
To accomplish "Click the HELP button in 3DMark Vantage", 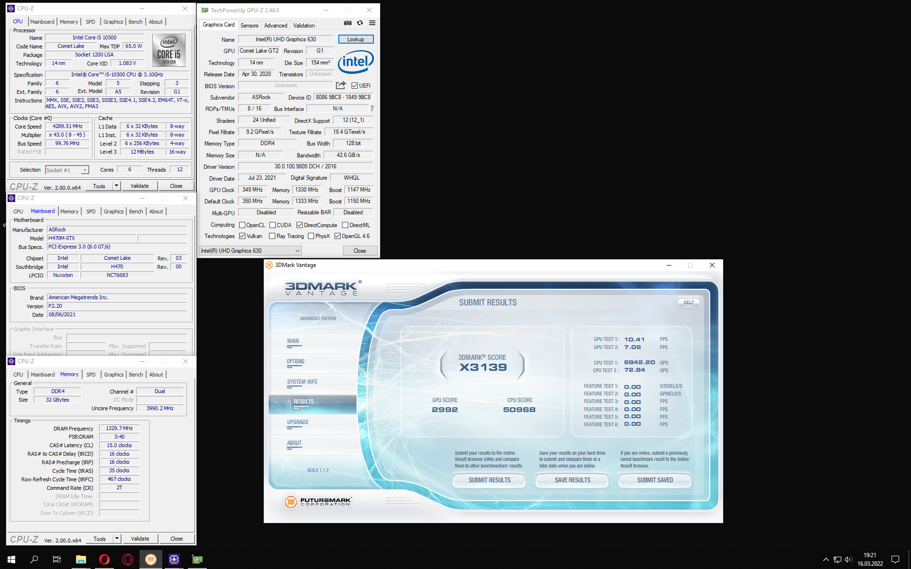I will [688, 302].
